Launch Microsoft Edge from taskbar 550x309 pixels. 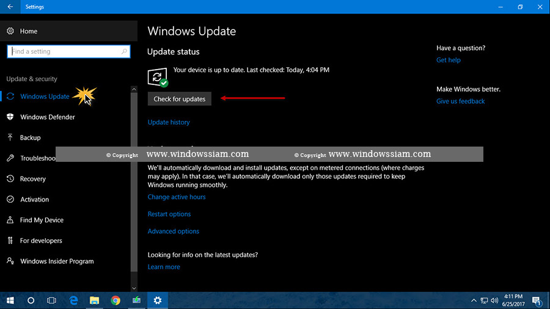pyautogui.click(x=73, y=300)
